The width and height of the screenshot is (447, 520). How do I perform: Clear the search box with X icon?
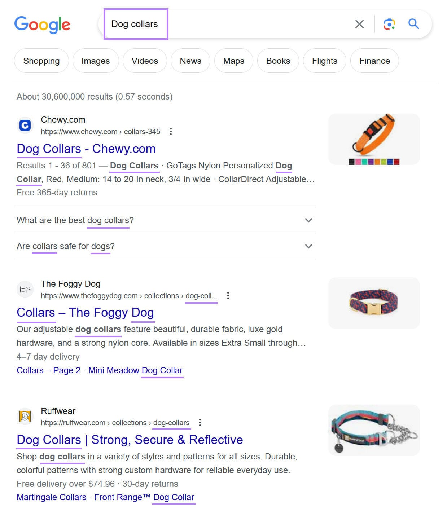tap(359, 24)
